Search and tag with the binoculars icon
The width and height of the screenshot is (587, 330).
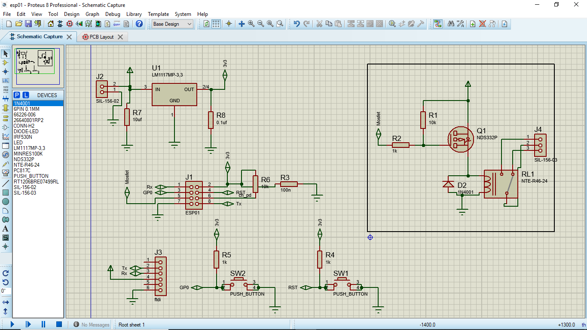pyautogui.click(x=451, y=24)
